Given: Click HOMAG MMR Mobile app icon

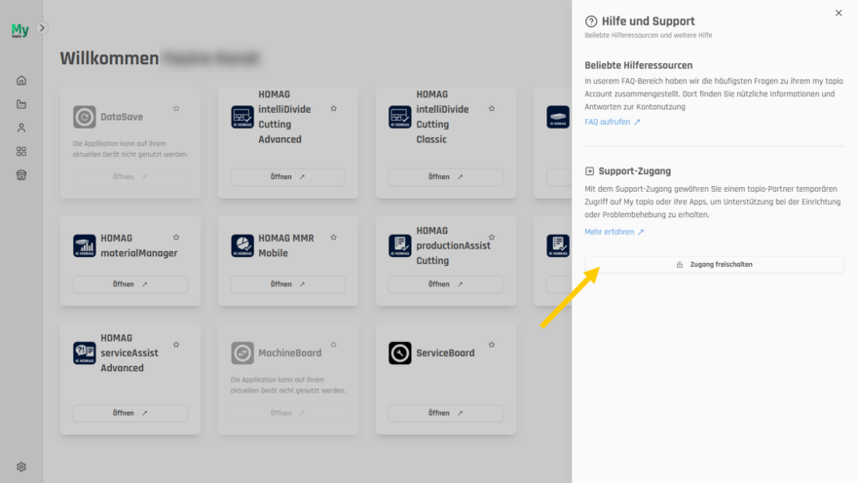Looking at the screenshot, I should coord(242,245).
